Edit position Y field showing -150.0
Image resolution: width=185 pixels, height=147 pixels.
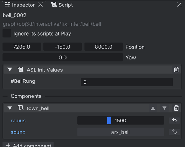pyautogui.click(x=63, y=47)
